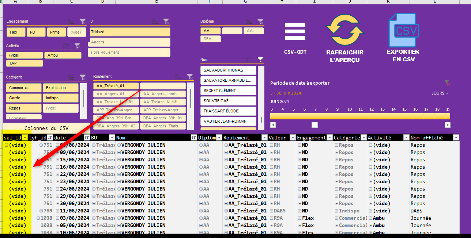
Task: Collapse the (vide) sal_id group in first row
Action: tap(6, 145)
